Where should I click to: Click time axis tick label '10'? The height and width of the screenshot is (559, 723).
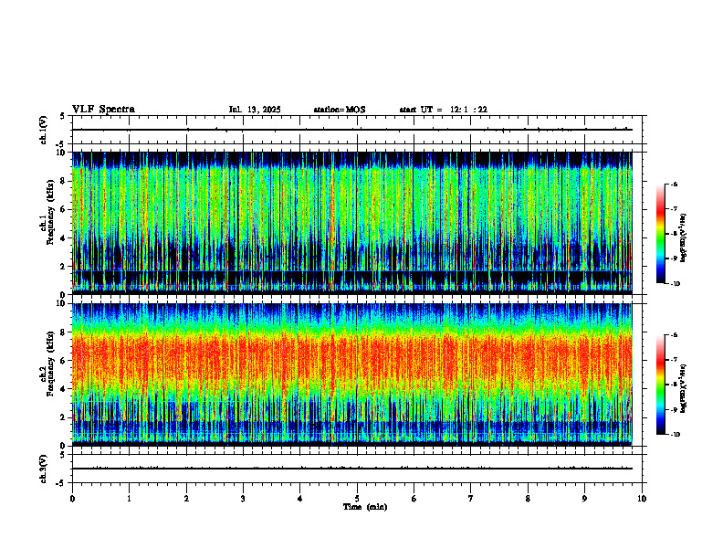tap(642, 499)
